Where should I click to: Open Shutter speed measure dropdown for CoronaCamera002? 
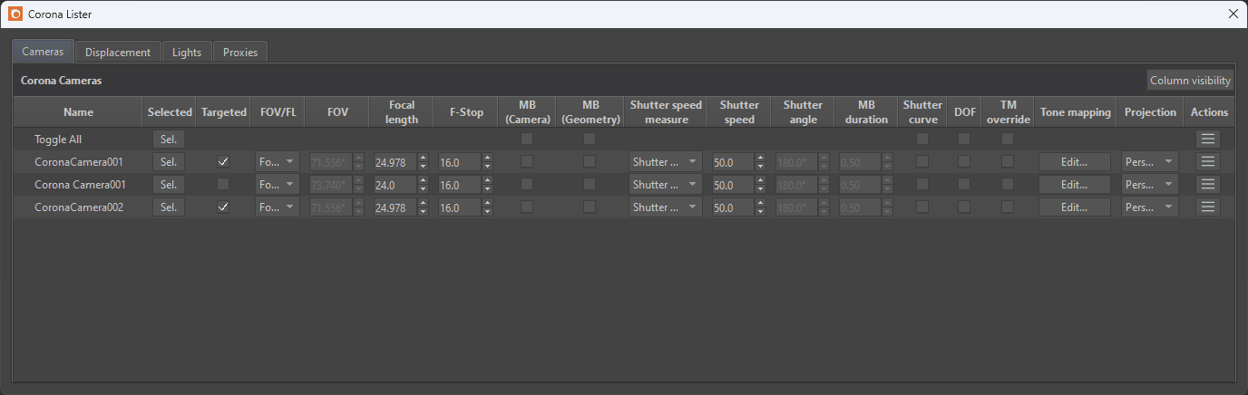[665, 207]
